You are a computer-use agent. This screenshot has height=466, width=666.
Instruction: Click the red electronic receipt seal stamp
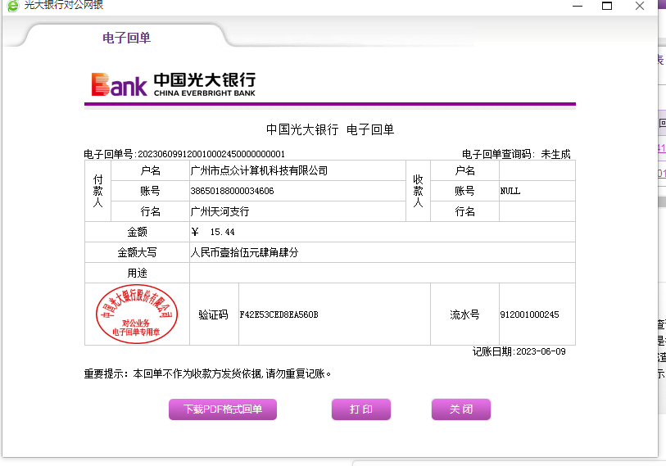point(138,314)
